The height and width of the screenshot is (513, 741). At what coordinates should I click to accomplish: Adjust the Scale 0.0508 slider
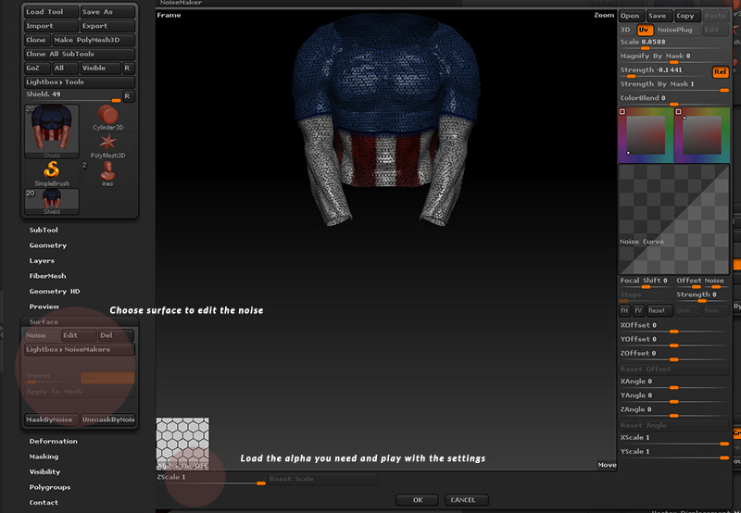[674, 44]
